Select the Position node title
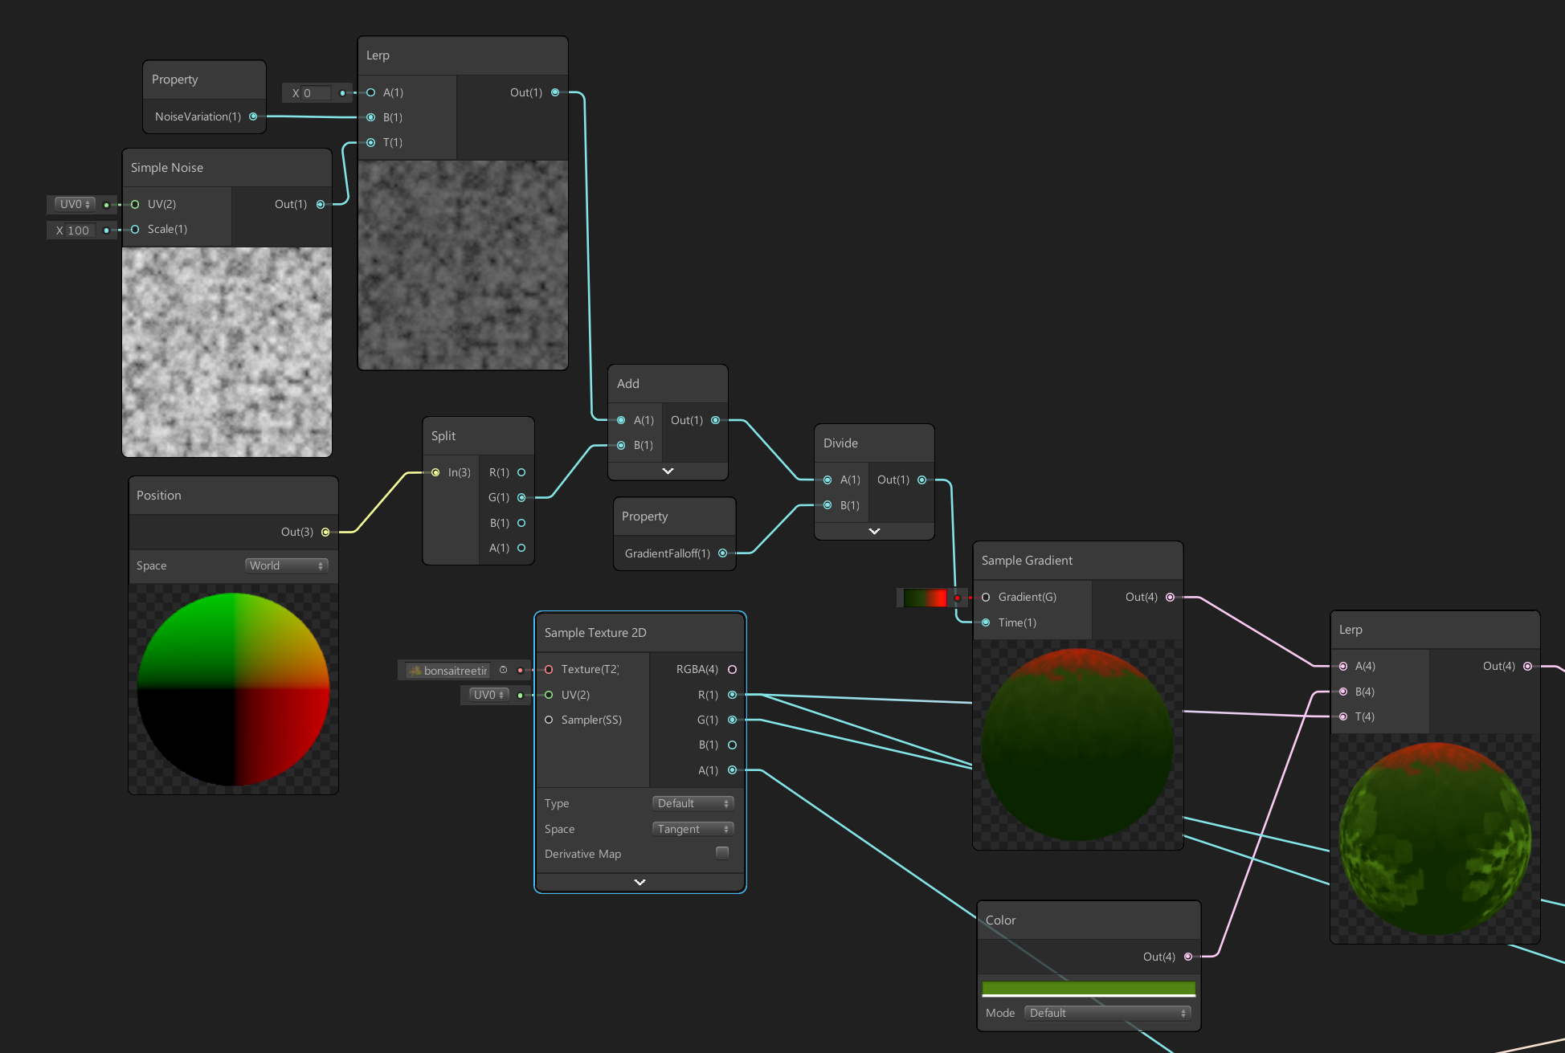 click(159, 496)
